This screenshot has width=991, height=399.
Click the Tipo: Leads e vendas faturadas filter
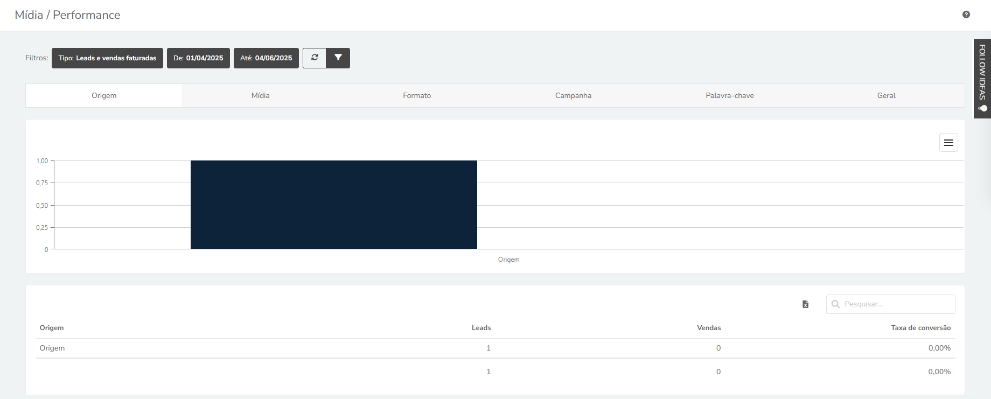(x=107, y=58)
